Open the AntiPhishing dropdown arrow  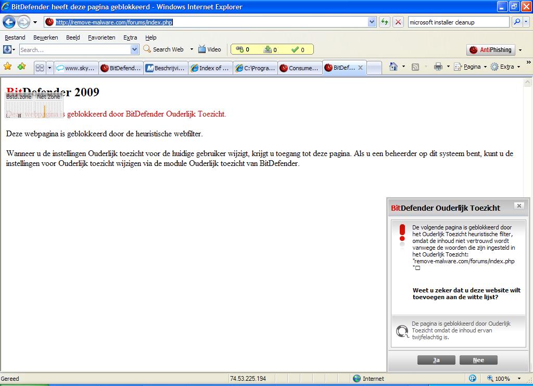520,50
